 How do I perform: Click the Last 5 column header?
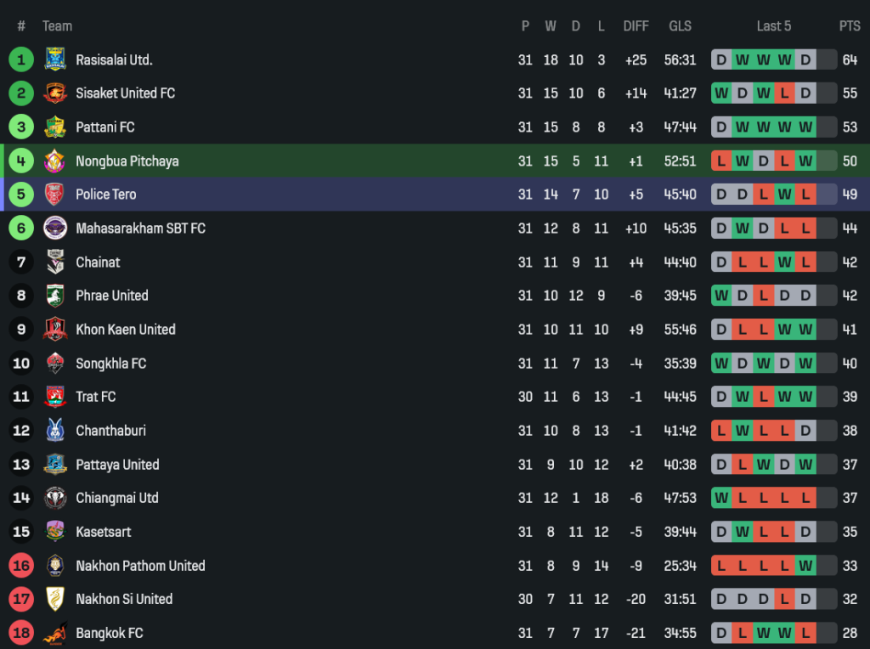coord(773,26)
